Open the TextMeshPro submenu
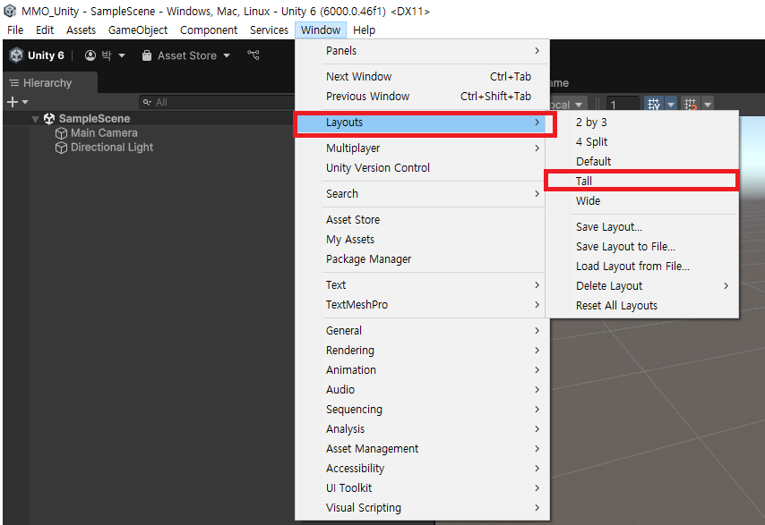 tap(423, 305)
